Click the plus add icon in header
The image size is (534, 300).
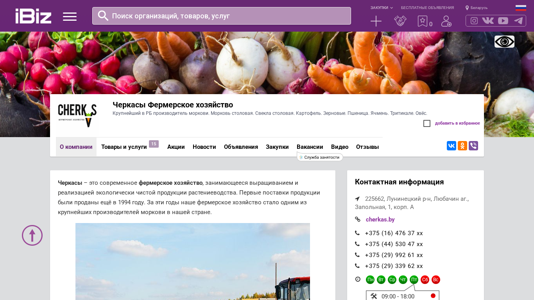[x=376, y=21]
